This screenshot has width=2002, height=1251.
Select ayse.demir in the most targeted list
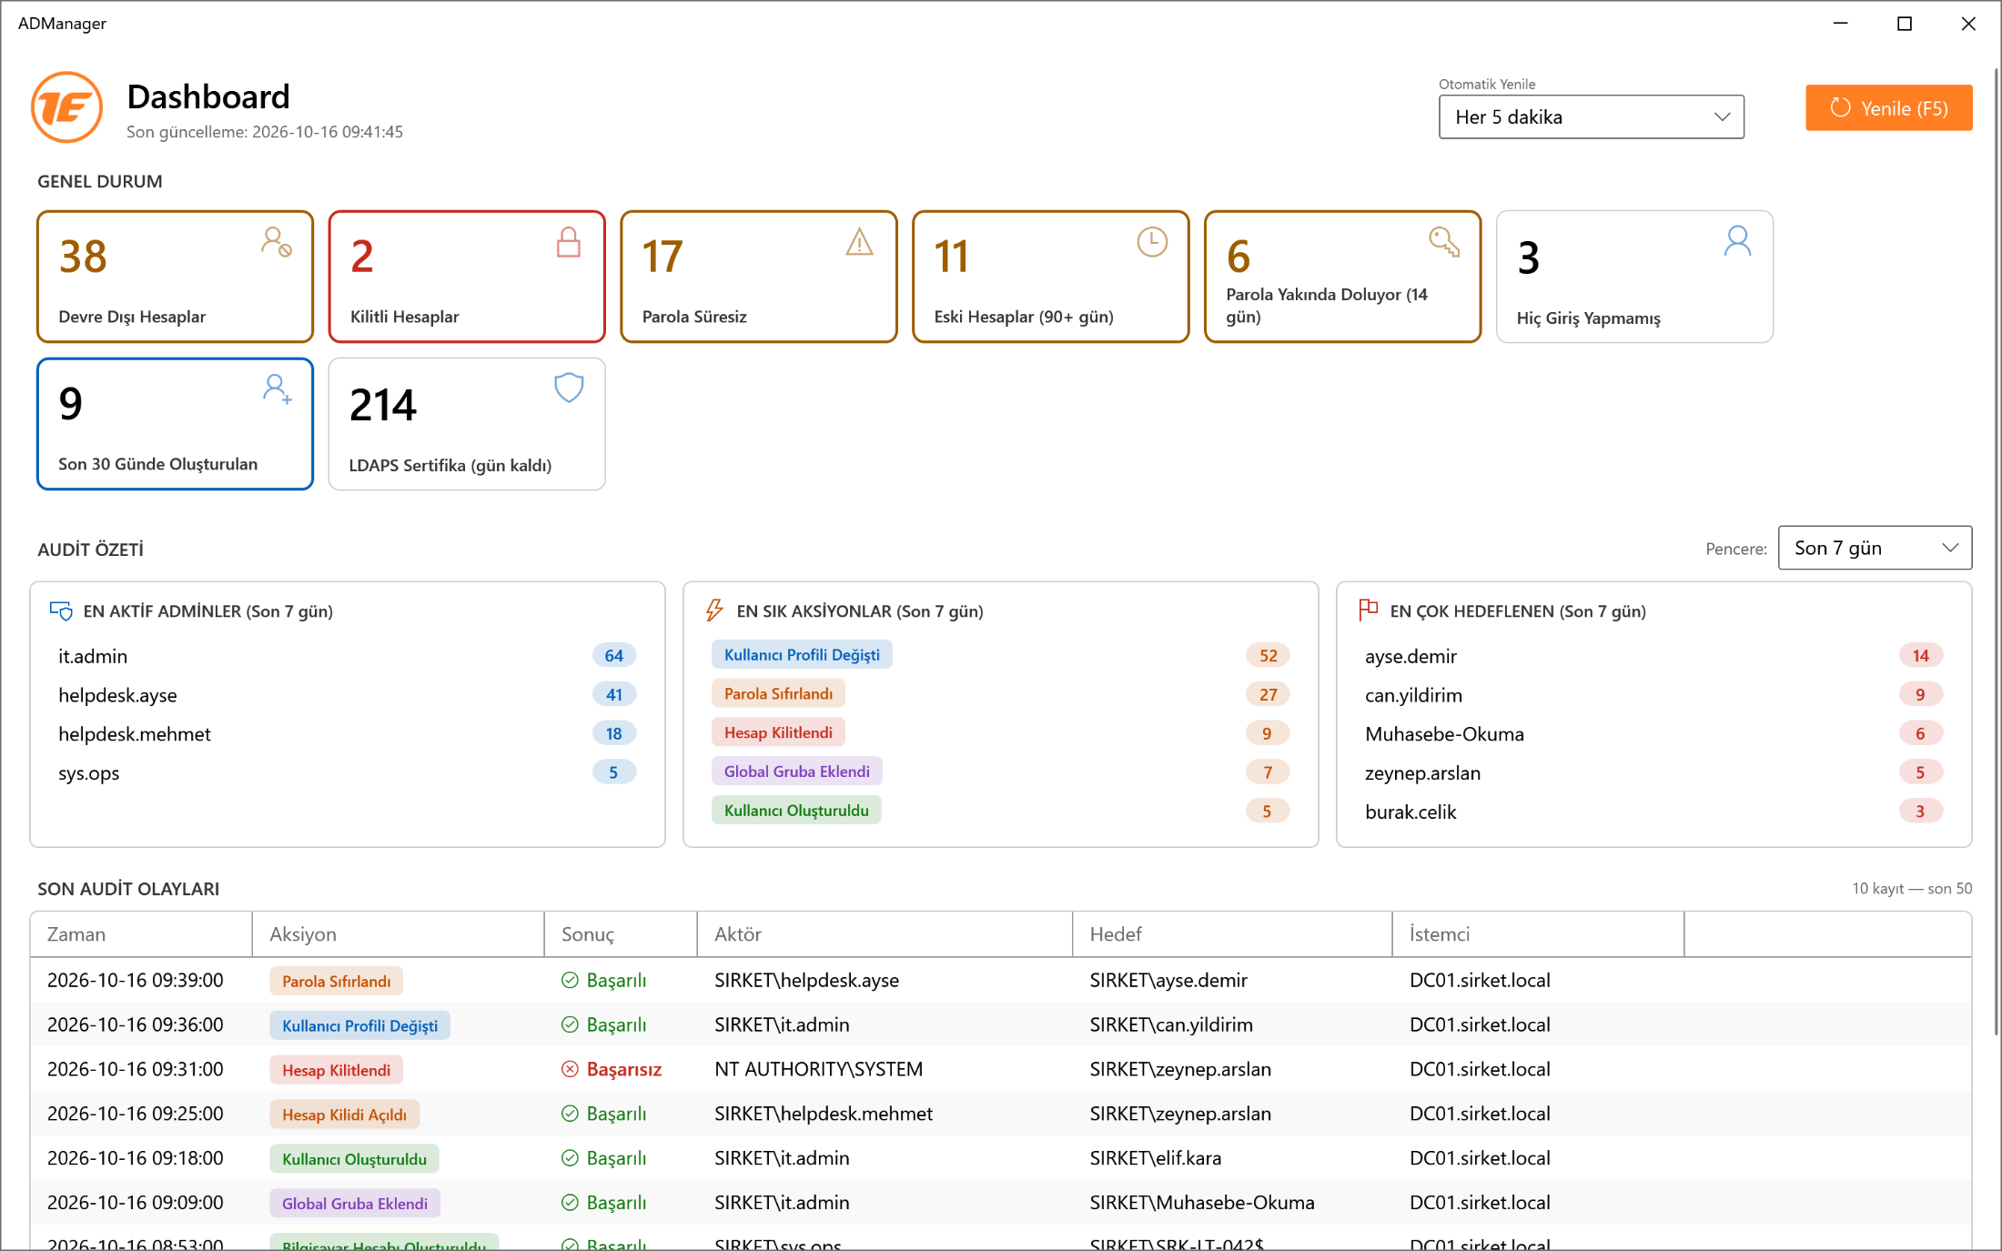1653,656
